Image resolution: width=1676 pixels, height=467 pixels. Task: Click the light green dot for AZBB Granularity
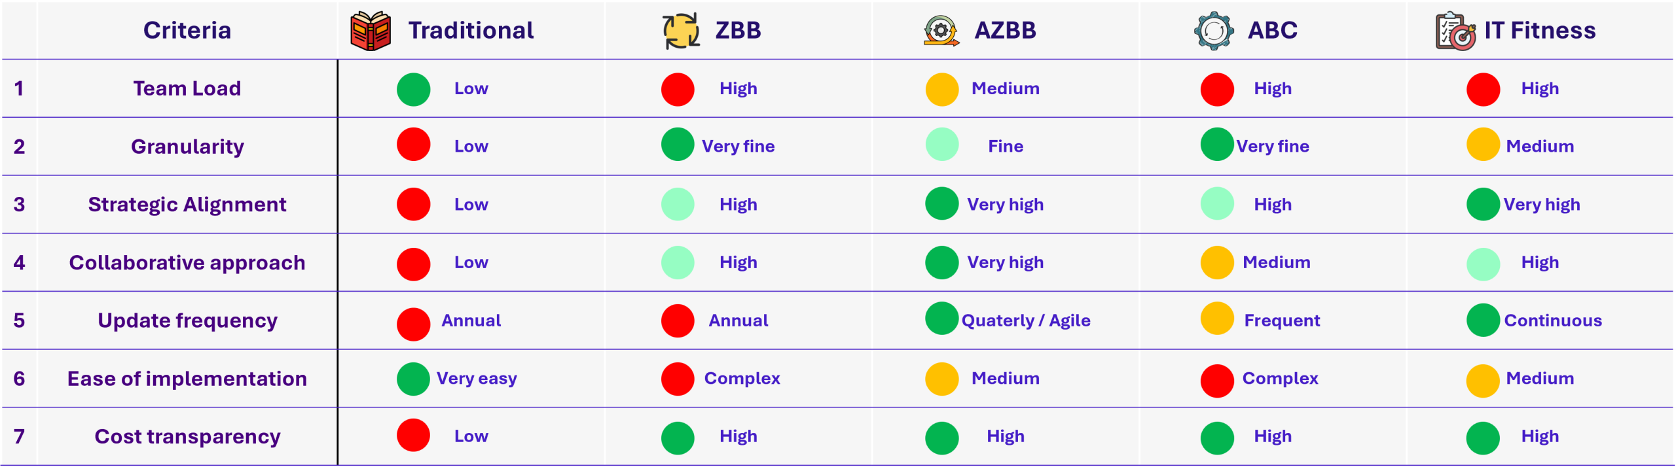pyautogui.click(x=942, y=145)
